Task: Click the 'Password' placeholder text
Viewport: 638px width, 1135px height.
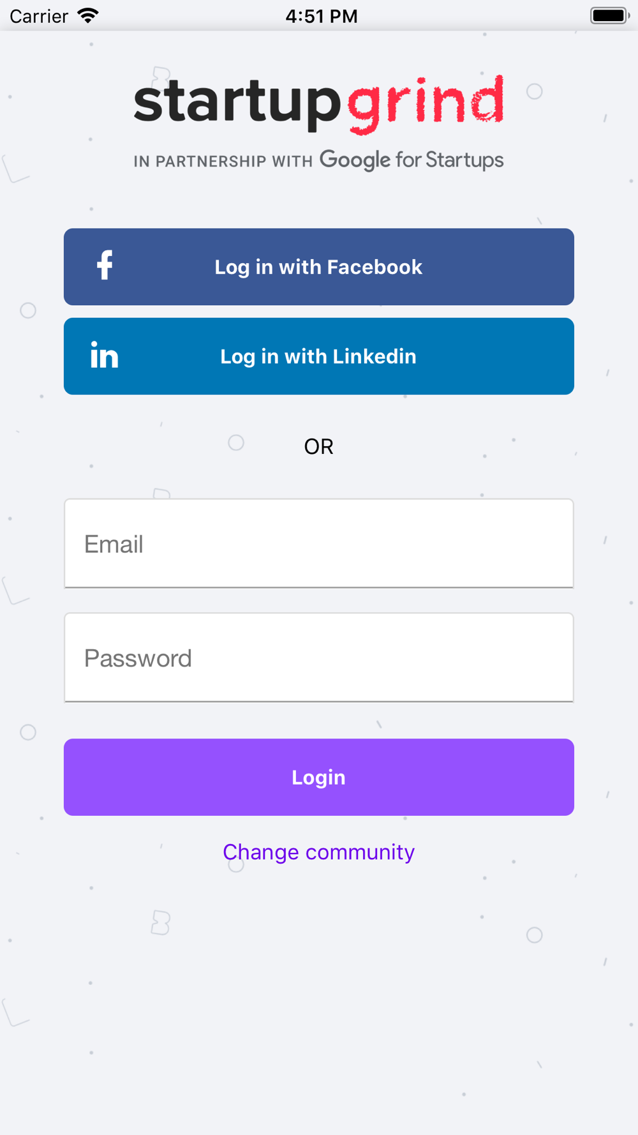Action: (x=138, y=658)
